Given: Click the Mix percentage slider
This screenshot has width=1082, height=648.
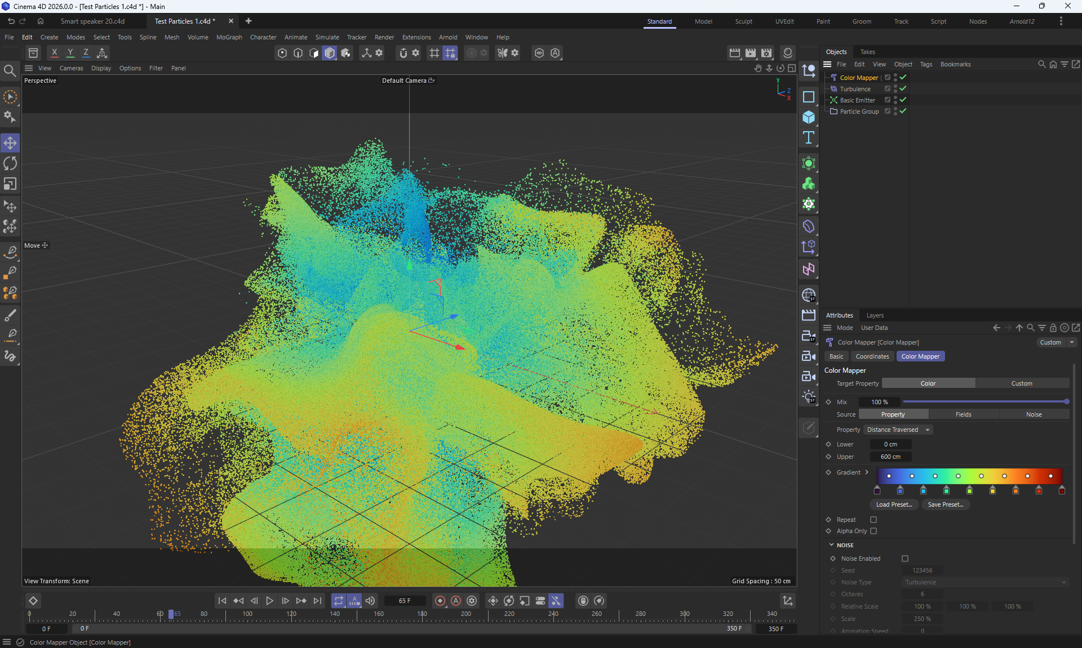Looking at the screenshot, I should click(984, 402).
